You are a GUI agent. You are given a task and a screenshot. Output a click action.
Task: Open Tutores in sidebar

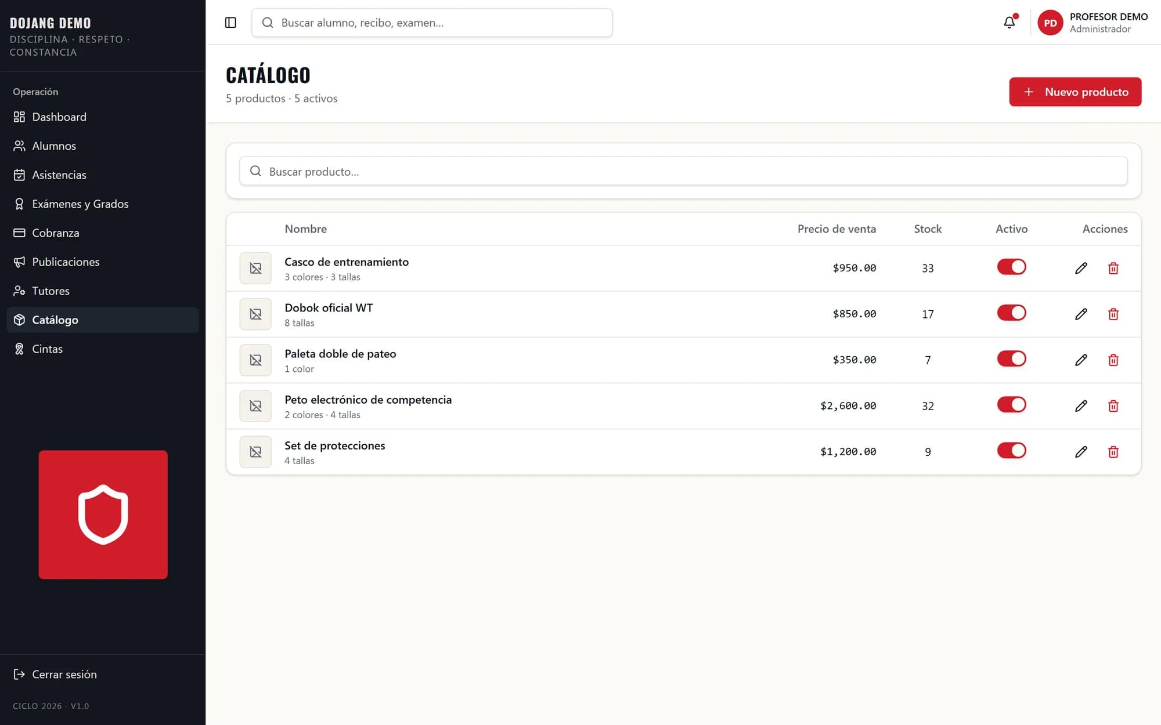[103, 291]
